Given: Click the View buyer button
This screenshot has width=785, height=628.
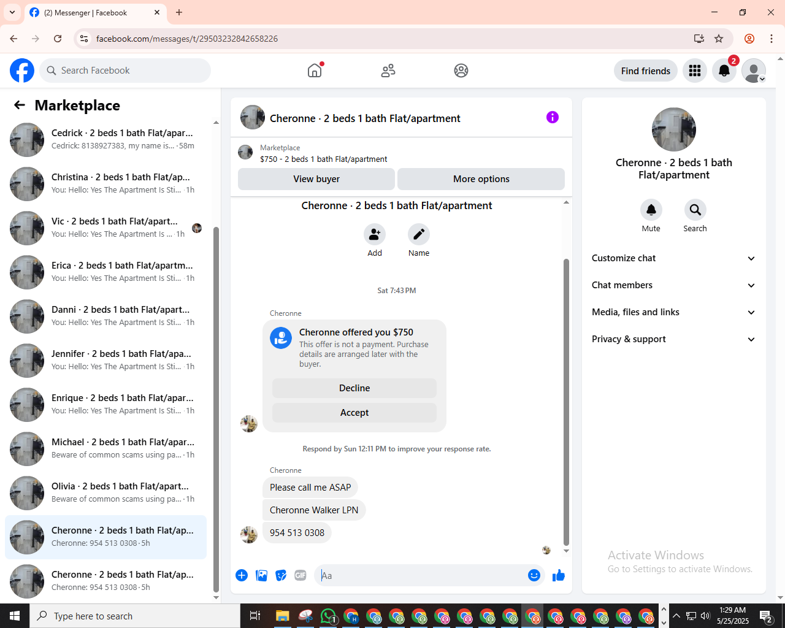Looking at the screenshot, I should (x=316, y=179).
